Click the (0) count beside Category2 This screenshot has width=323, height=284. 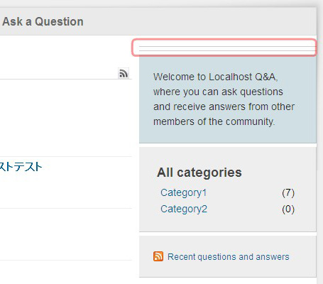(x=288, y=209)
